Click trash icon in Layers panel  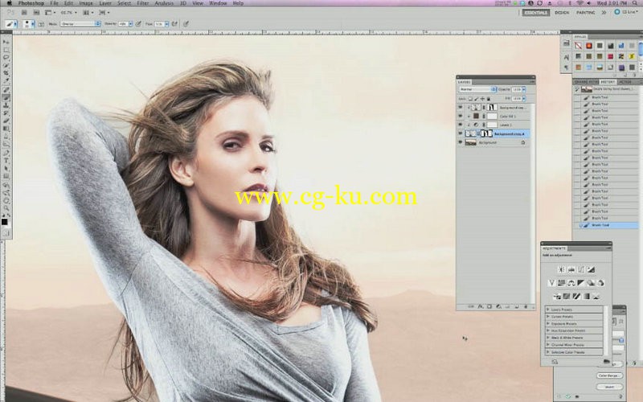(526, 306)
